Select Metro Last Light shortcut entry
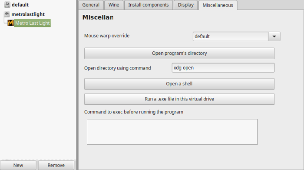 coord(33,23)
